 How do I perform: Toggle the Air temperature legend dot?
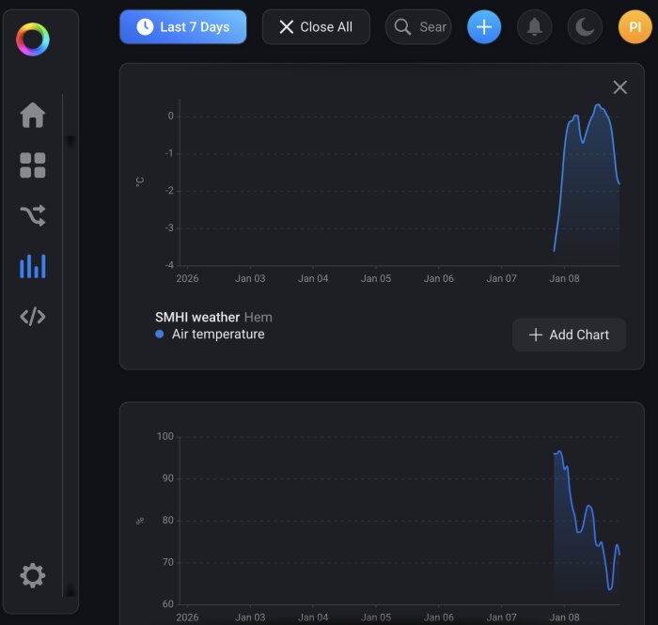(160, 334)
